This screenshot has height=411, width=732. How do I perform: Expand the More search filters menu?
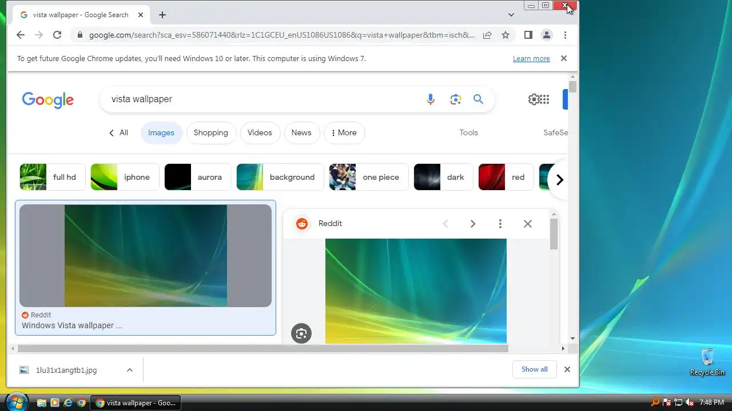(x=344, y=132)
